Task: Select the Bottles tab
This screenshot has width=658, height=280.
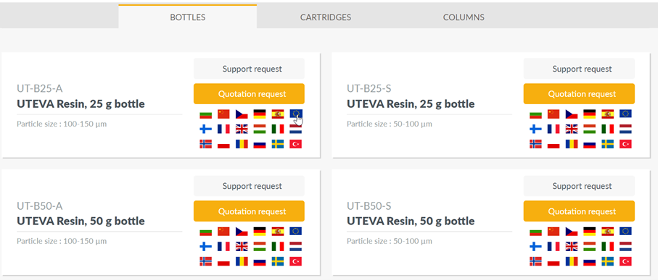Action: (188, 17)
